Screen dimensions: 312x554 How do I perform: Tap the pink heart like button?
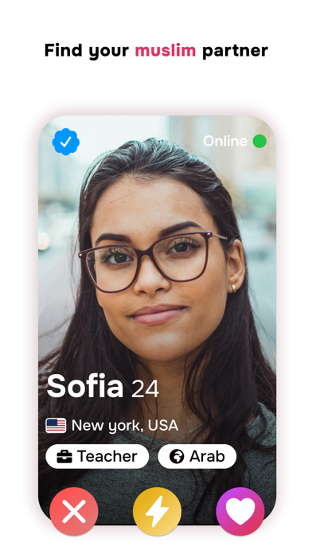(x=240, y=511)
